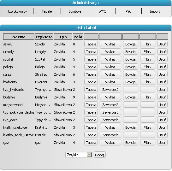172x171 pixels.
Task: Click the Etykieta column header
Action: pos(44,37)
